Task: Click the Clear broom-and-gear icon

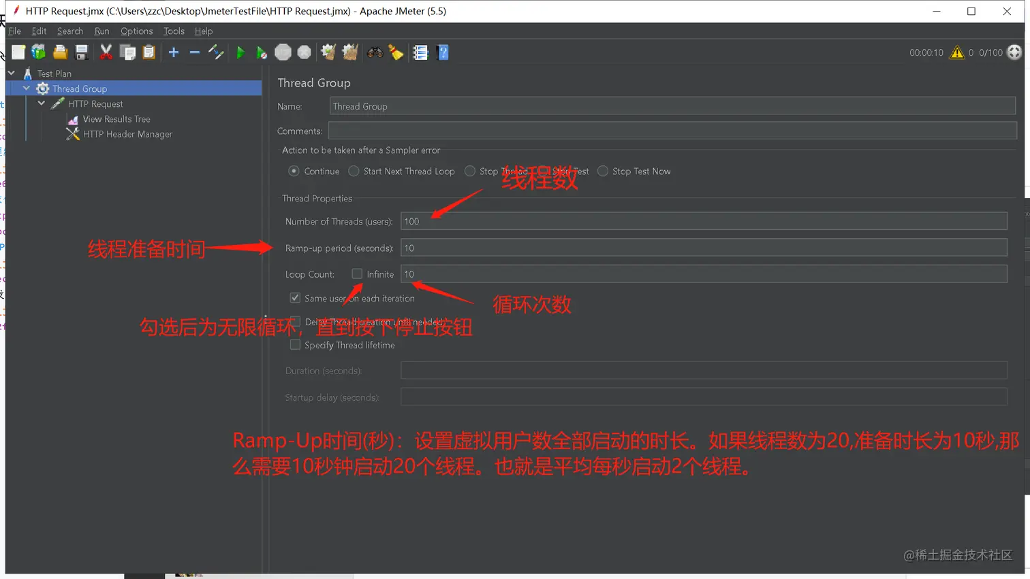Action: pos(328,52)
